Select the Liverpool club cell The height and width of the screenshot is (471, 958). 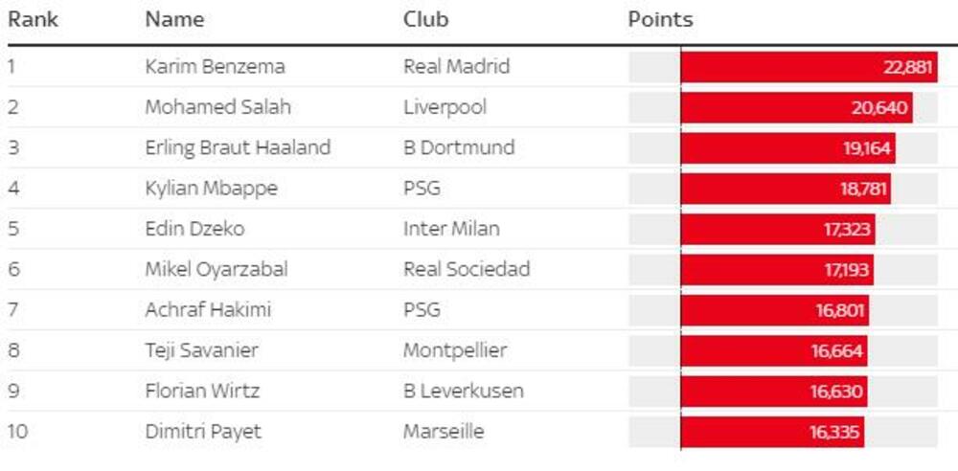445,107
